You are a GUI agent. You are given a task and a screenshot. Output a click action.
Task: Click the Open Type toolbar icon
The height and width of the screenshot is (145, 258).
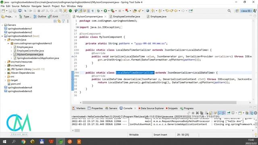(135, 11)
